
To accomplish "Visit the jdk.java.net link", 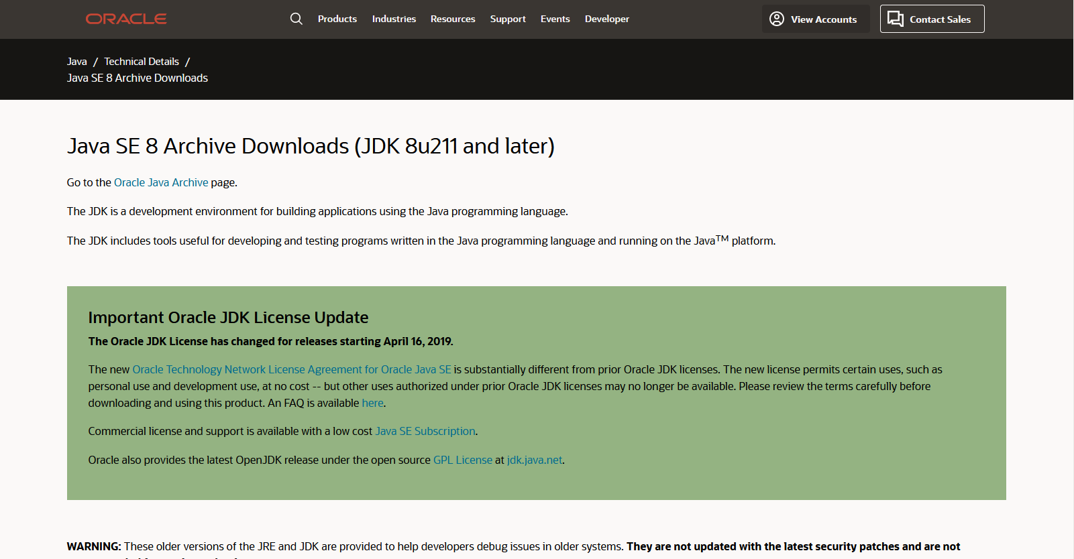I will pos(535,460).
